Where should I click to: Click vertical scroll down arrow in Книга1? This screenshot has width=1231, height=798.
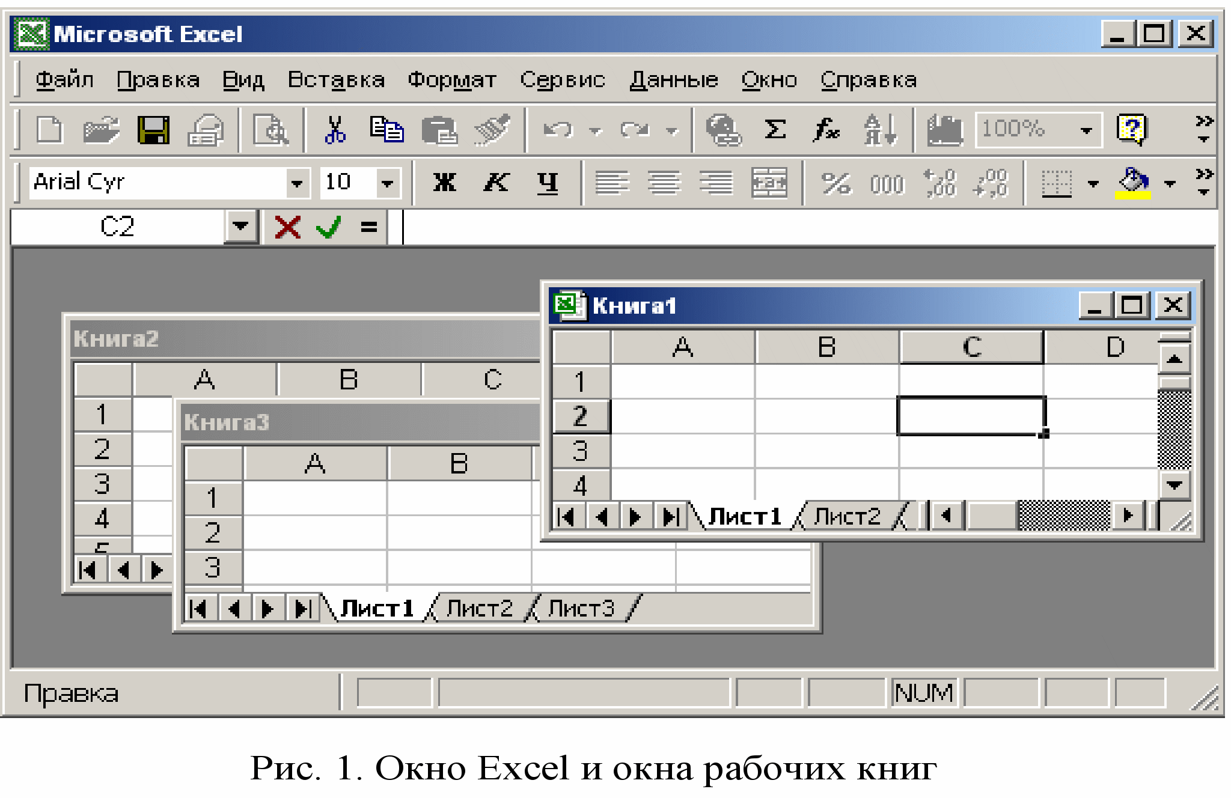click(x=1174, y=484)
